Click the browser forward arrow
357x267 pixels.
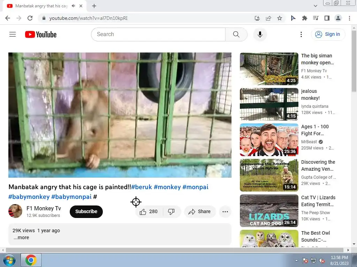tap(19, 18)
